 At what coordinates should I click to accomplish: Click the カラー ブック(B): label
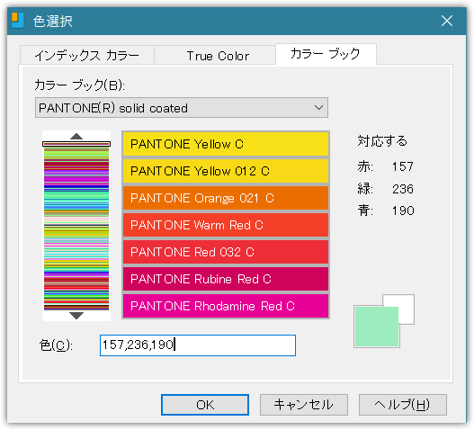(79, 85)
